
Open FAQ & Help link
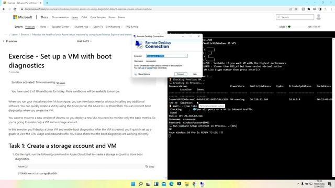pyautogui.click(x=132, y=27)
